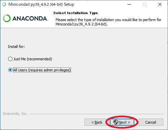Go back with the '< Back' button

[x=97, y=122]
